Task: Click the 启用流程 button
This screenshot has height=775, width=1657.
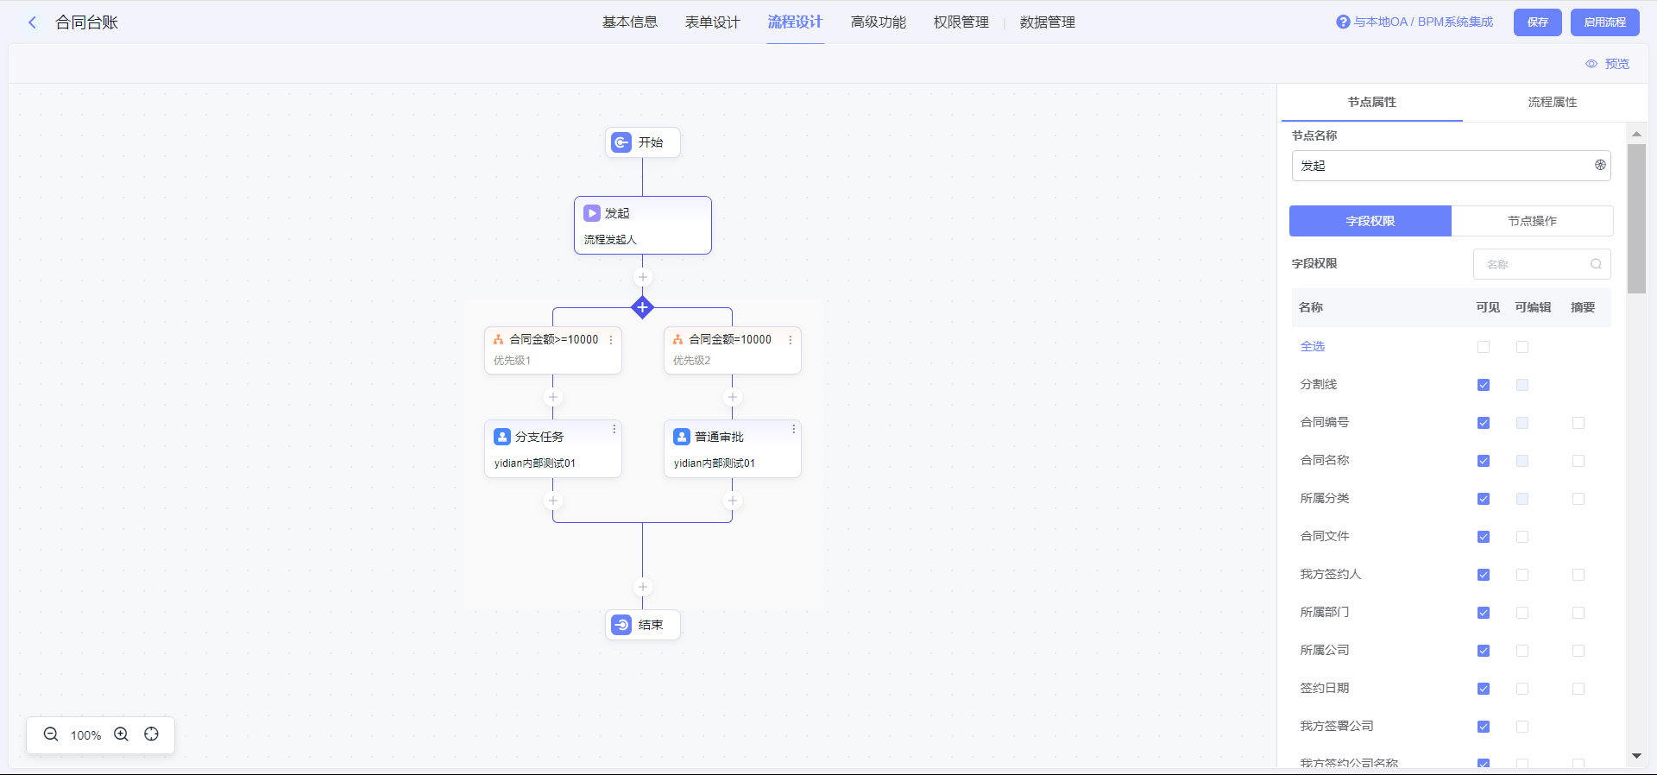Action: pyautogui.click(x=1604, y=22)
